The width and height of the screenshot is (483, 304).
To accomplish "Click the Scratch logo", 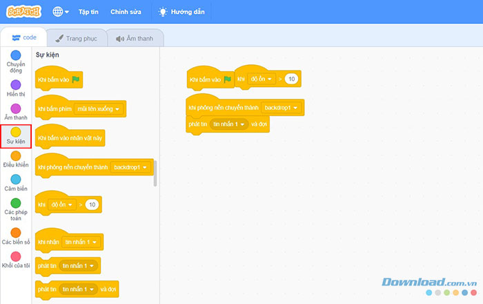I will pos(24,12).
